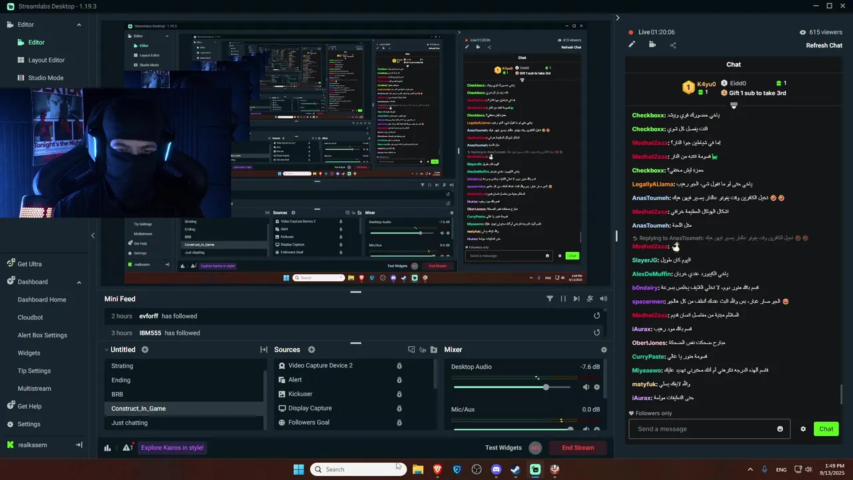
Task: Click the widget display icon in Sources header
Action: click(x=411, y=349)
